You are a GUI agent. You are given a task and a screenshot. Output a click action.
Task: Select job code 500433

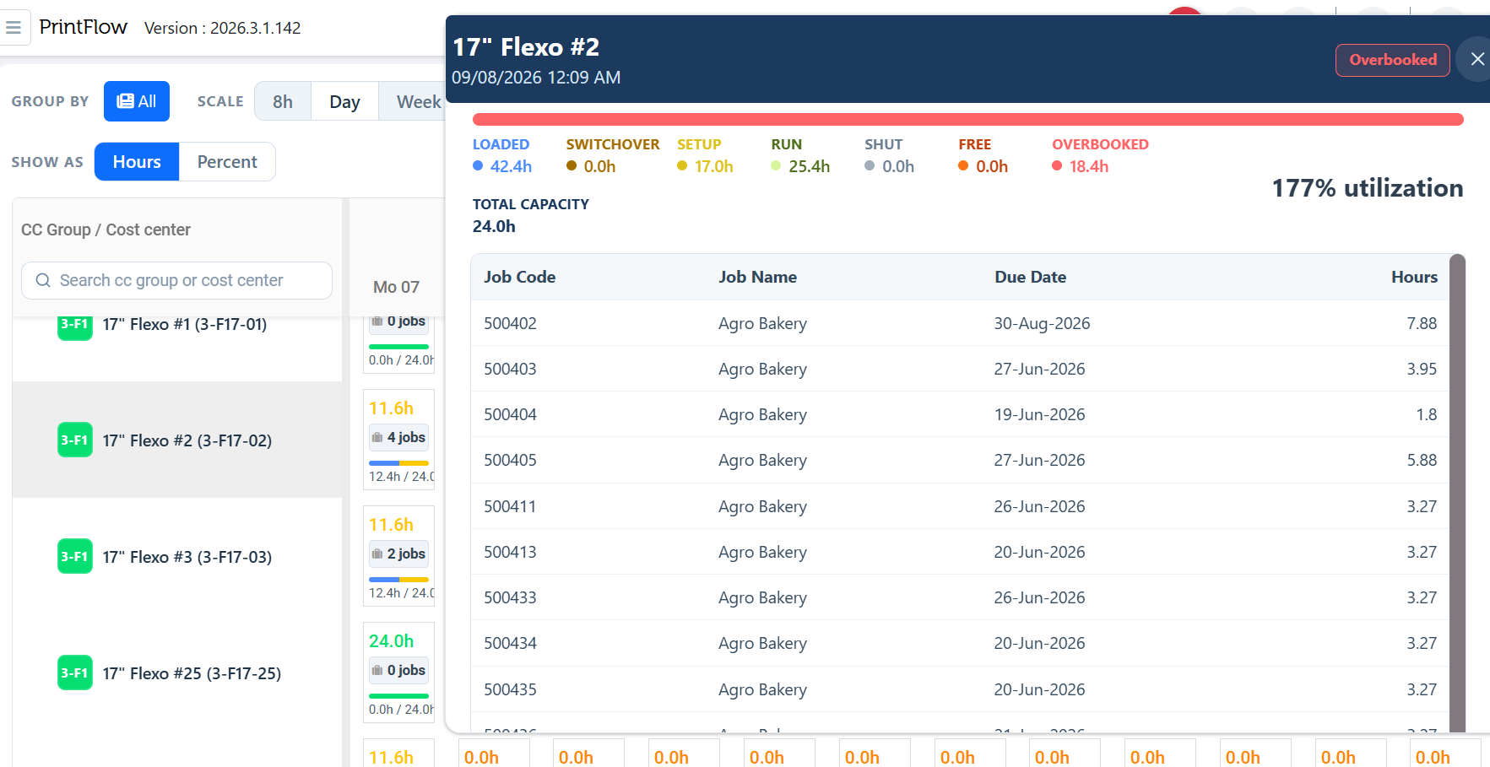[x=510, y=597]
